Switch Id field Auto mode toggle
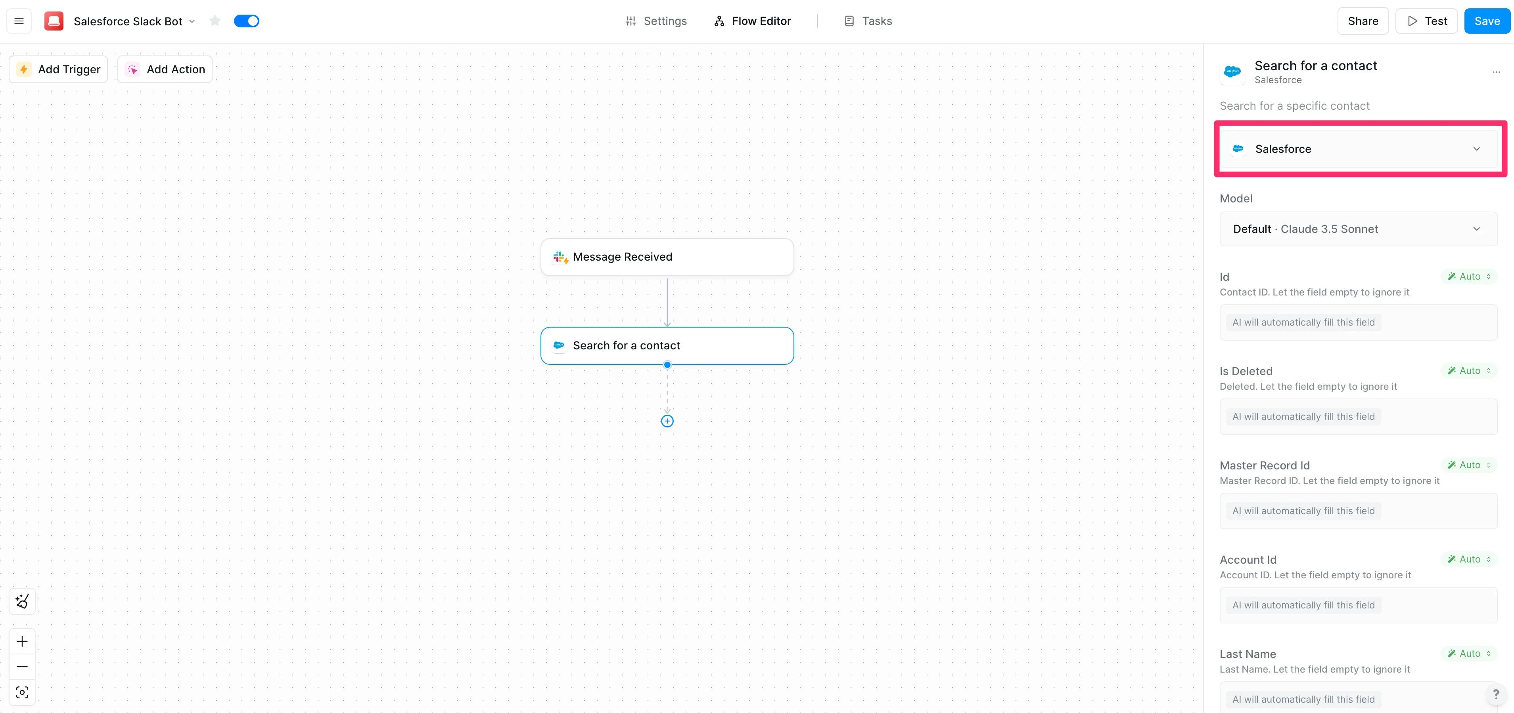 tap(1469, 276)
